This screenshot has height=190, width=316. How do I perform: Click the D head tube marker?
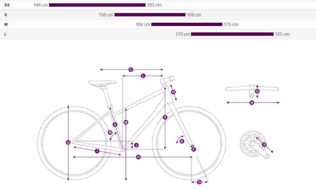[174, 92]
